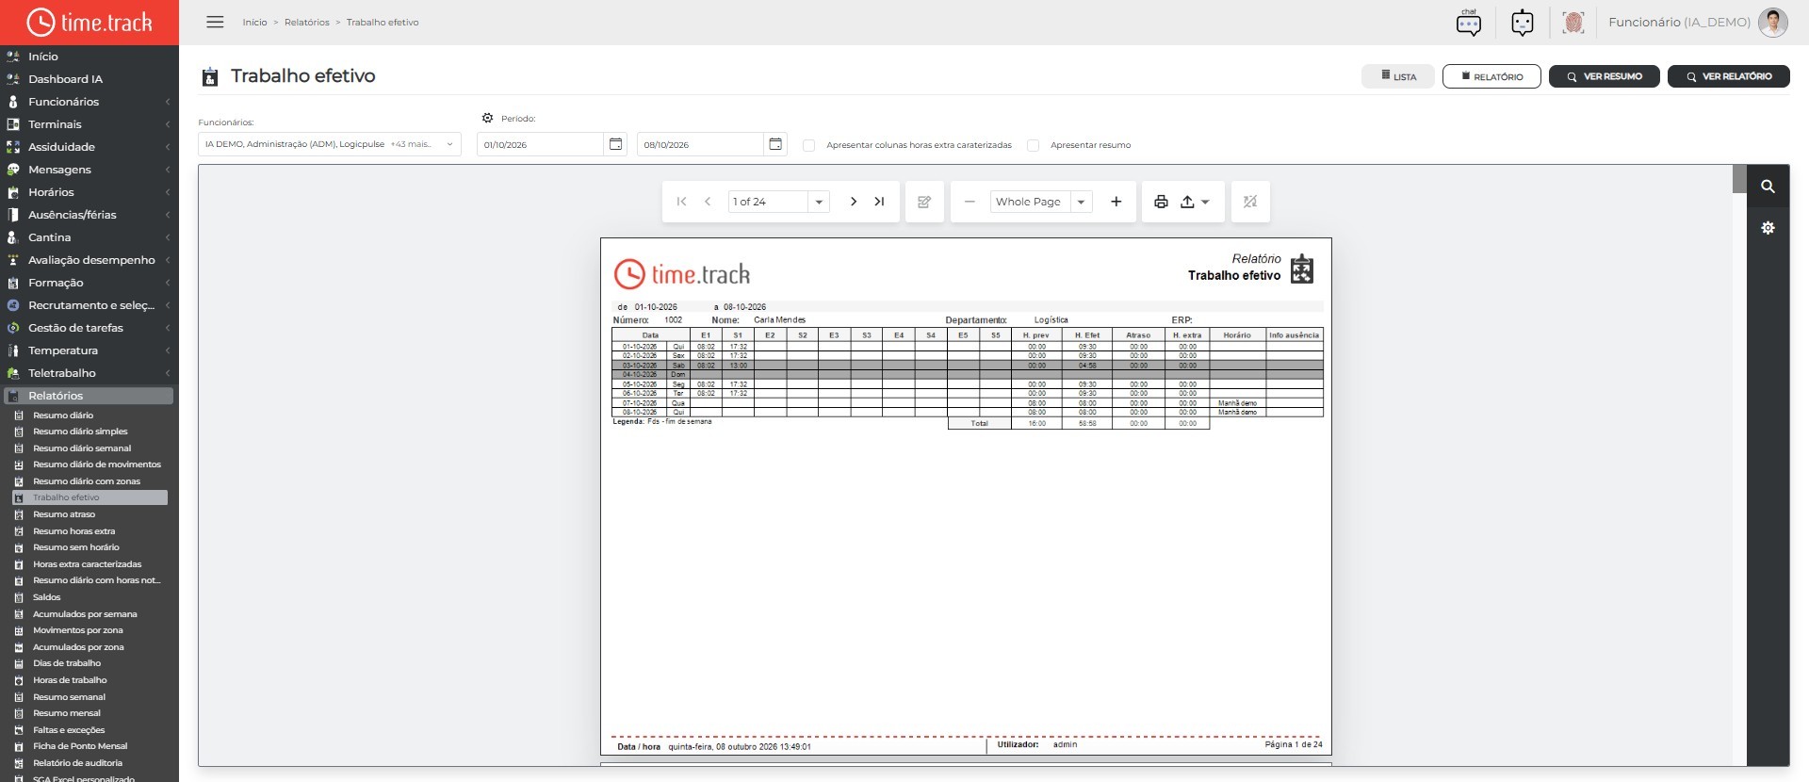Open the Funcionários selection dropdown
1809x782 pixels.
pyautogui.click(x=330, y=144)
